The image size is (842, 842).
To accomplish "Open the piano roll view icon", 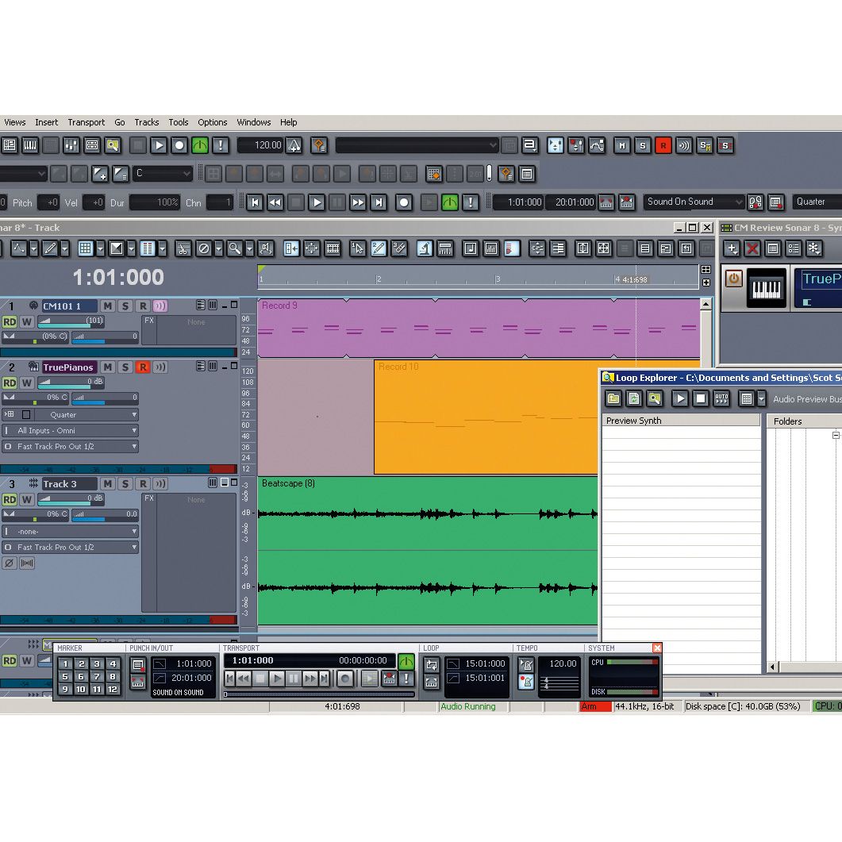I will (30, 145).
